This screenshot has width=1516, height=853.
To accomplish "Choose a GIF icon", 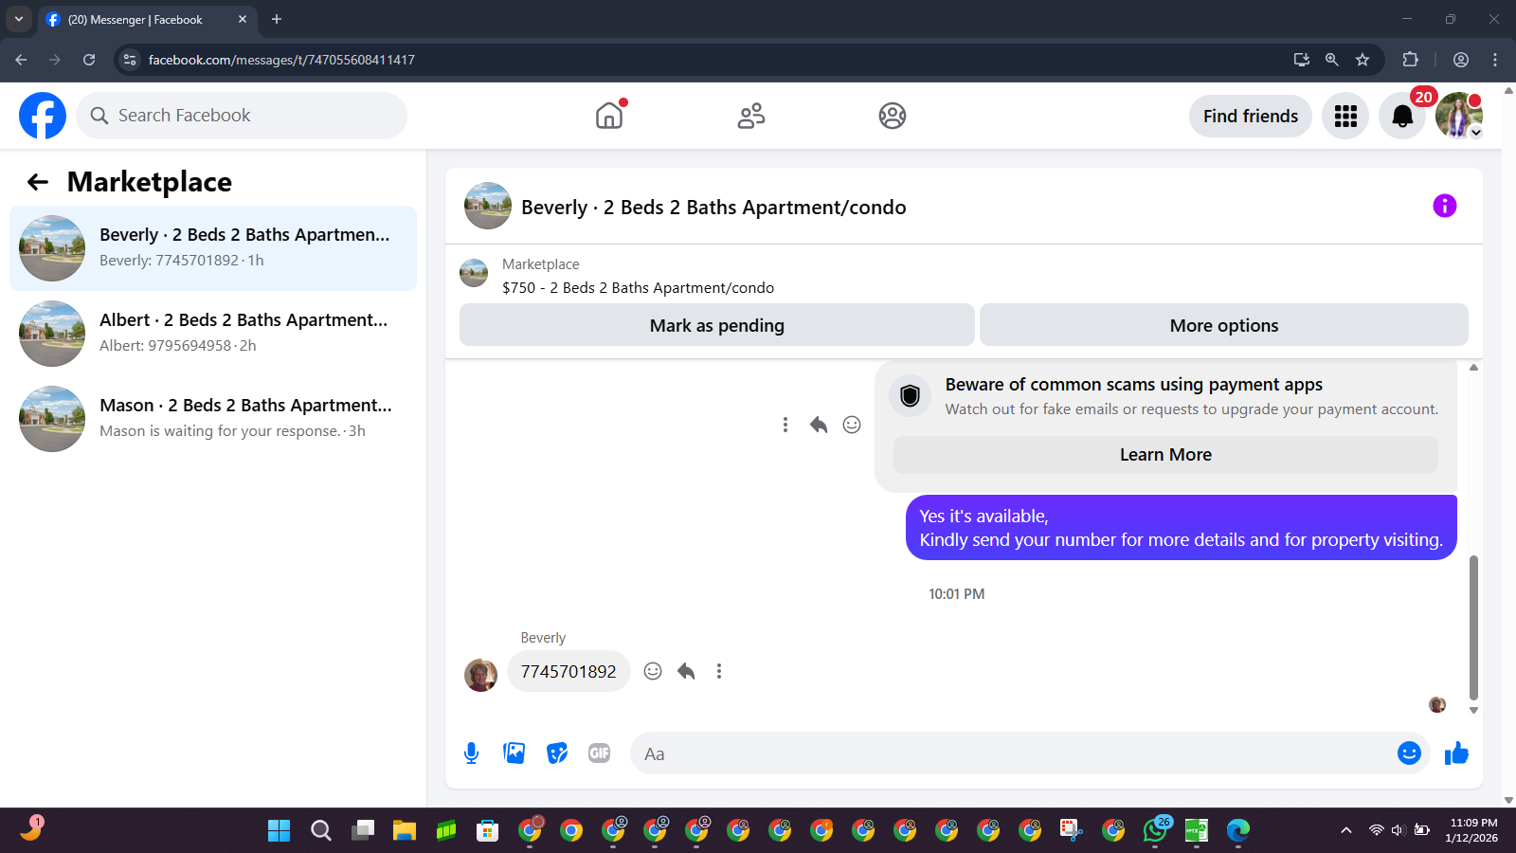I will pyautogui.click(x=600, y=753).
